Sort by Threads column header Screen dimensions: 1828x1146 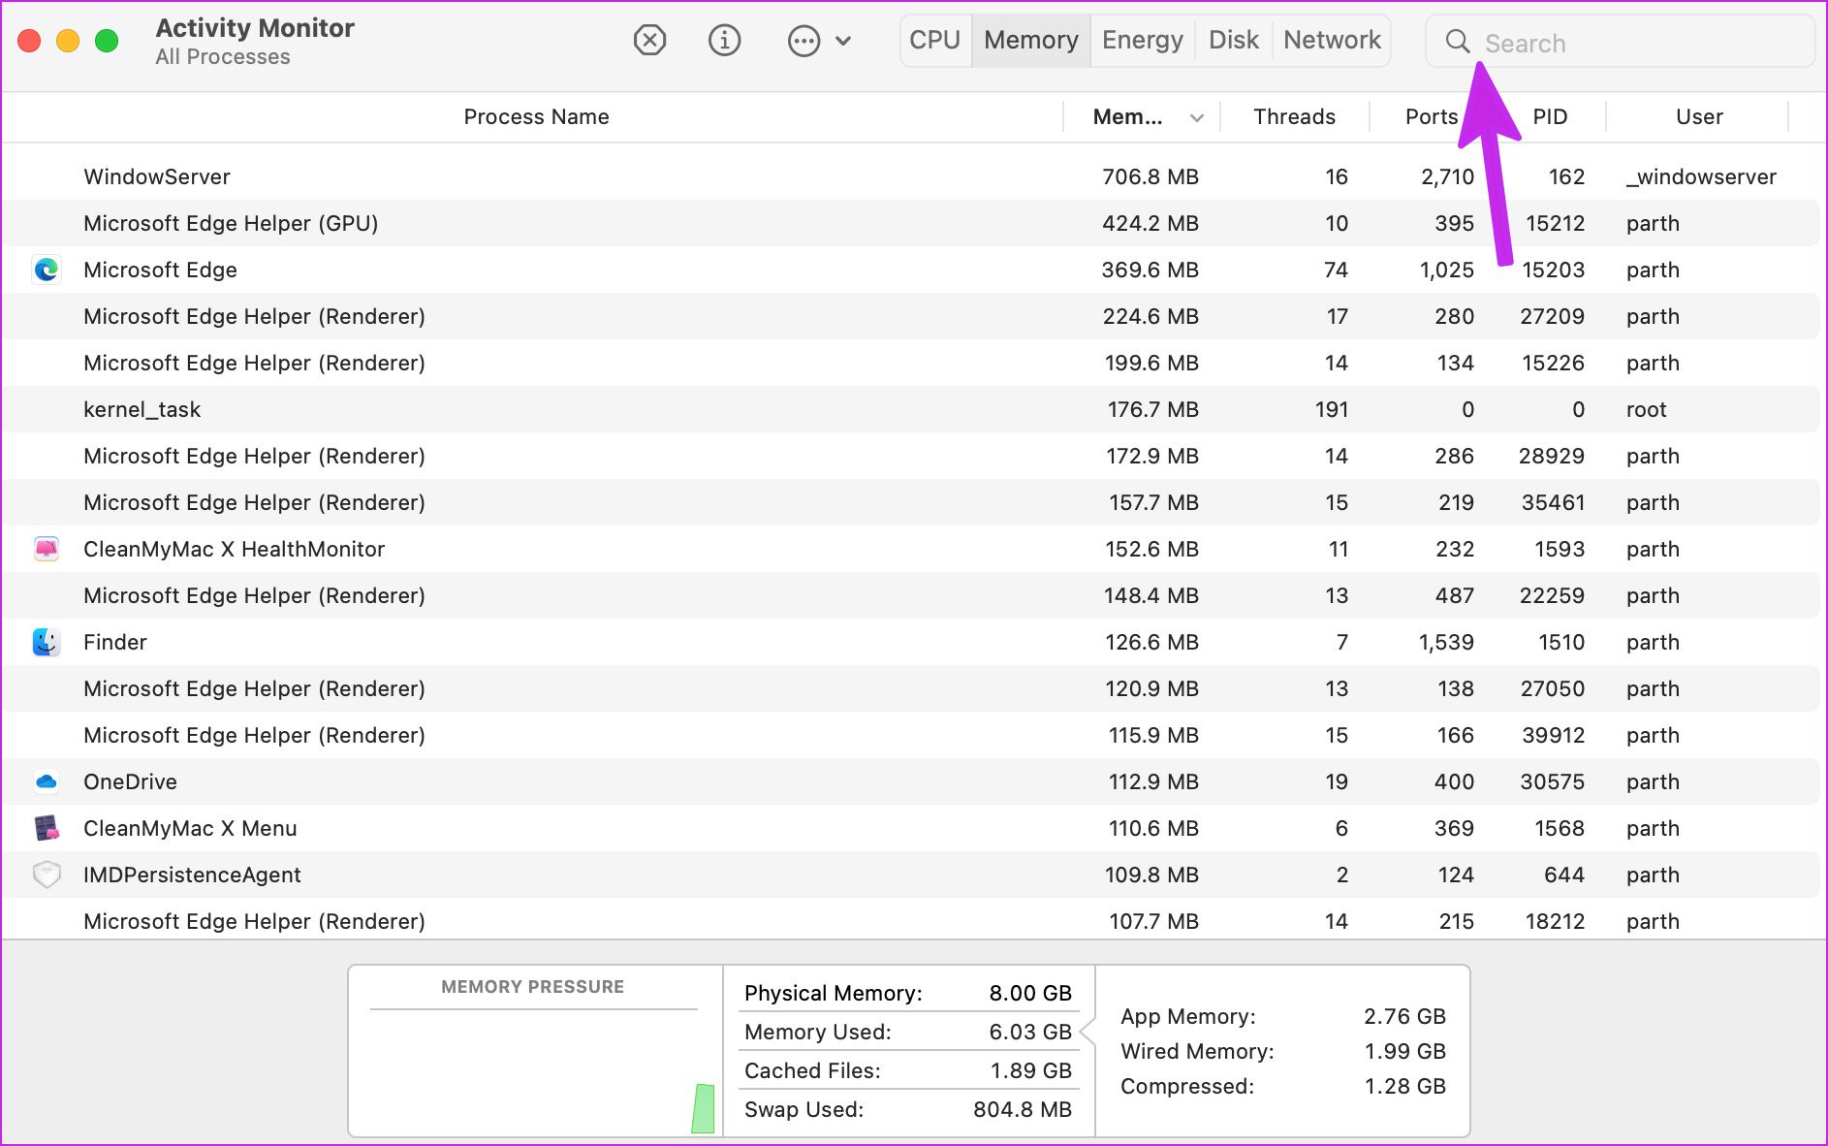[1294, 117]
